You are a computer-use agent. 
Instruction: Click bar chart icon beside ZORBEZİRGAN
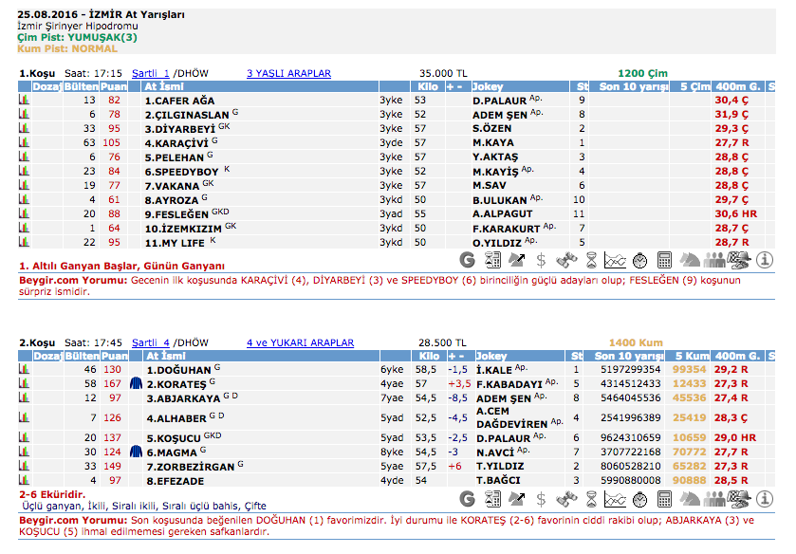point(25,466)
